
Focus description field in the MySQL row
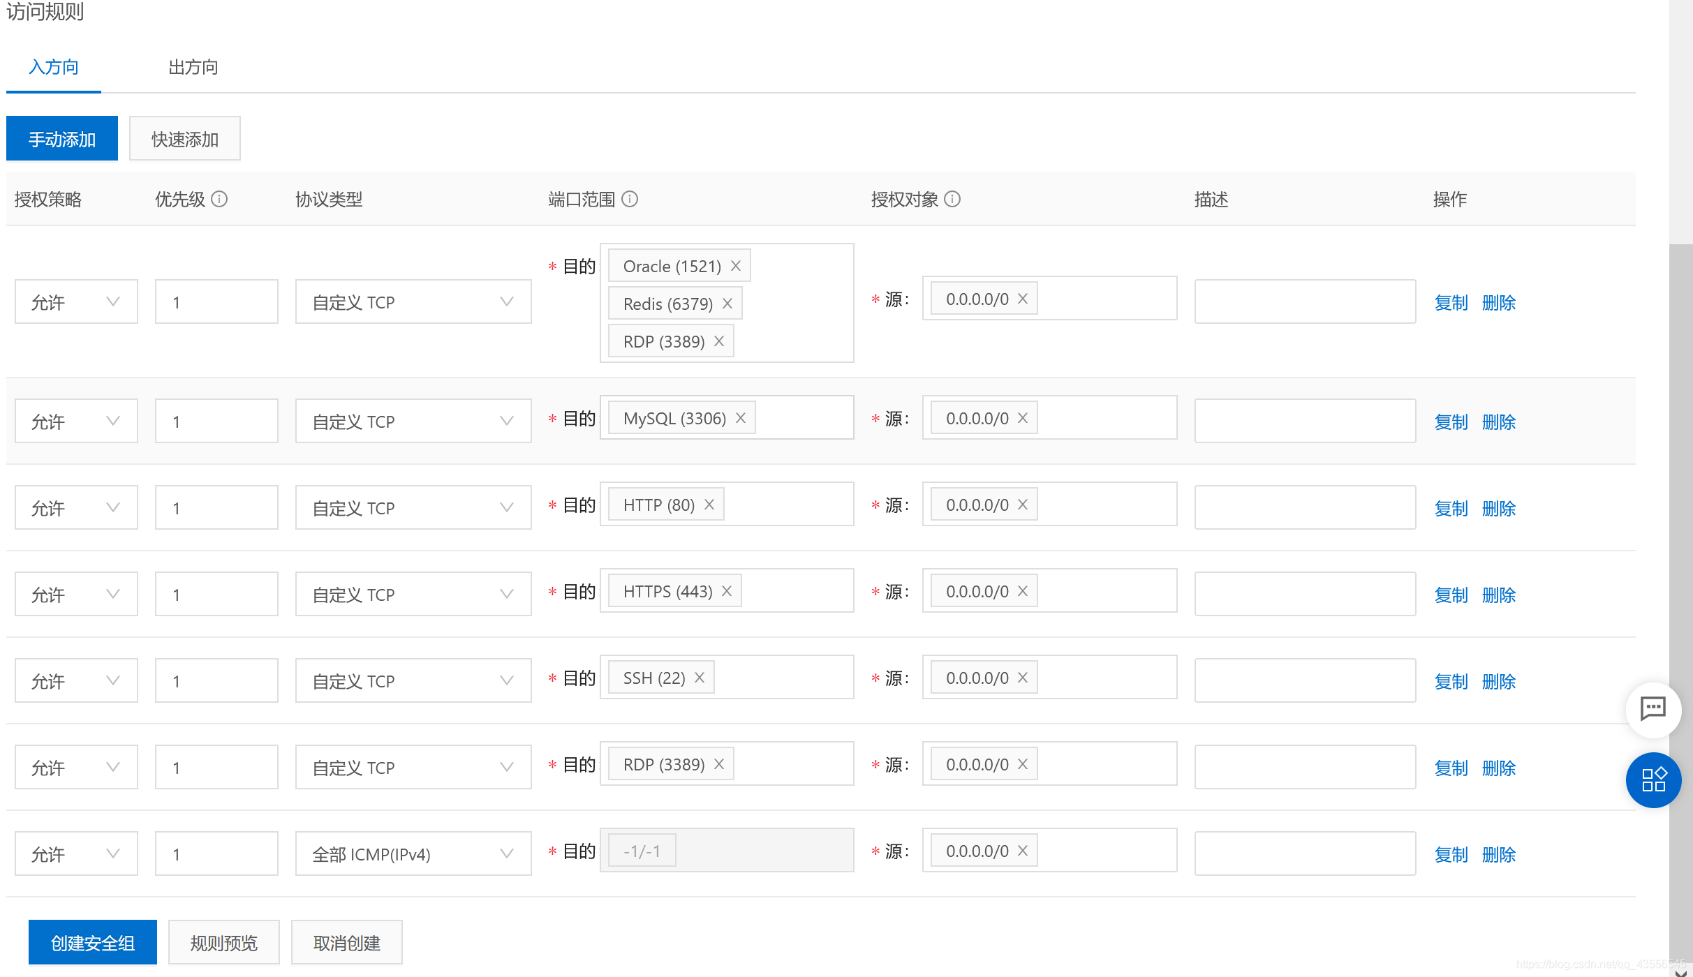pyautogui.click(x=1305, y=422)
